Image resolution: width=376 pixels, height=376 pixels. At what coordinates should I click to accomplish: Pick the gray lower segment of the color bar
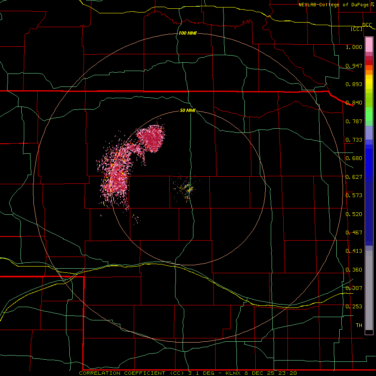coord(369,290)
